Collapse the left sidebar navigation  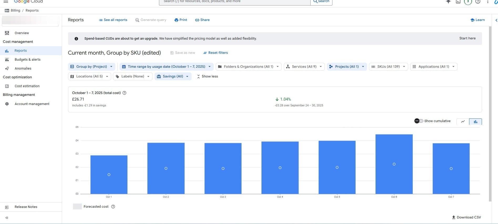tap(7, 218)
